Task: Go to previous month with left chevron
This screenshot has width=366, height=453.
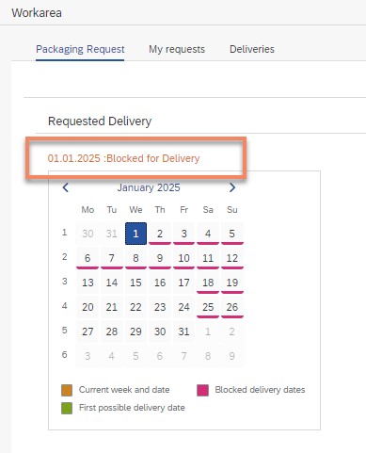Action: pyautogui.click(x=65, y=187)
